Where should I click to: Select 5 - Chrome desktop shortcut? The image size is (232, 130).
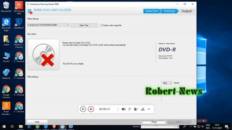click(19, 107)
